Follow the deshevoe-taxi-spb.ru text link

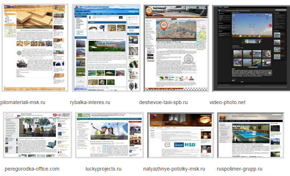163,103
